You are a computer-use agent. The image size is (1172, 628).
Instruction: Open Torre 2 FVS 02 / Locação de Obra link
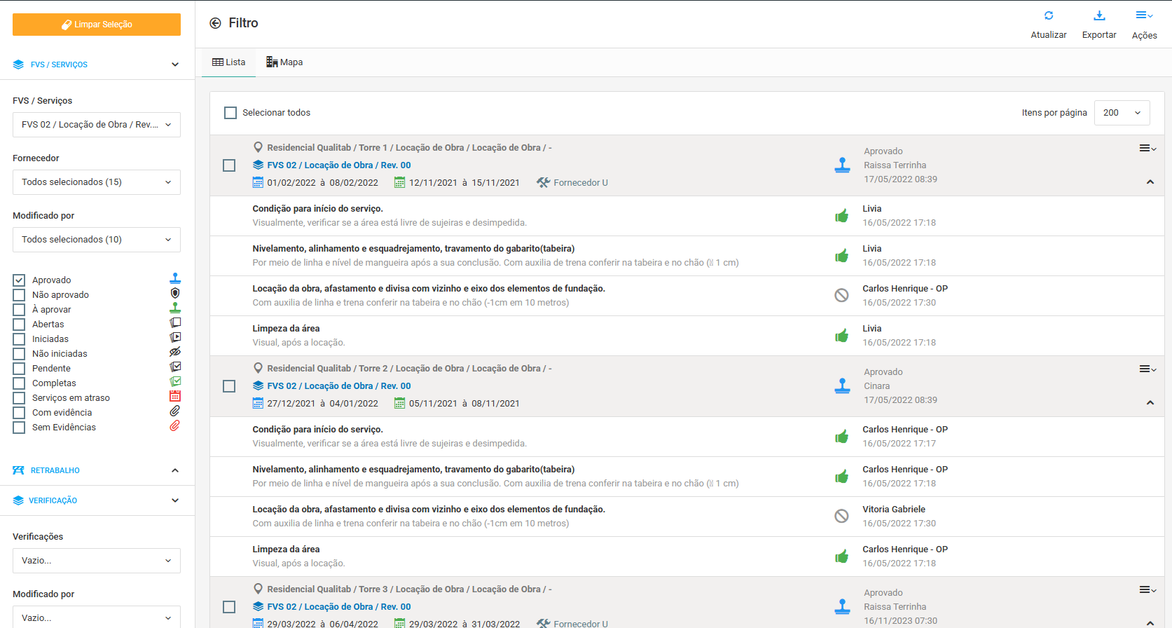pyautogui.click(x=339, y=386)
